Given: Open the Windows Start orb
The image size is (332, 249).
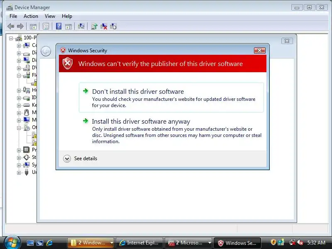Looking at the screenshot, I should [x=12, y=242].
